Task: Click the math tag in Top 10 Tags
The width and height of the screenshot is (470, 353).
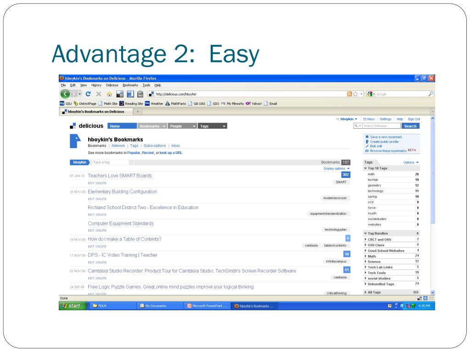Action: 371,174
